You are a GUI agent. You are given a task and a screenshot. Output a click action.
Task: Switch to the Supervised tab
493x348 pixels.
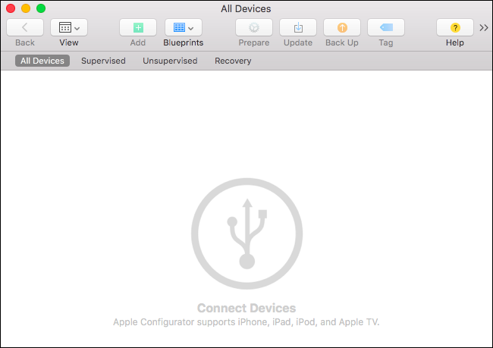coord(103,61)
